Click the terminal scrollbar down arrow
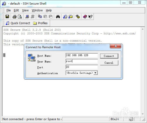Viewport: 147px width, 123px height. pyautogui.click(x=143, y=114)
